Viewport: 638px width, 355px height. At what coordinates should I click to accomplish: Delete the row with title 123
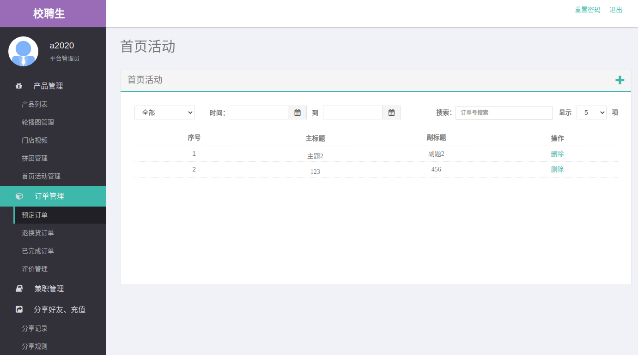click(x=557, y=170)
